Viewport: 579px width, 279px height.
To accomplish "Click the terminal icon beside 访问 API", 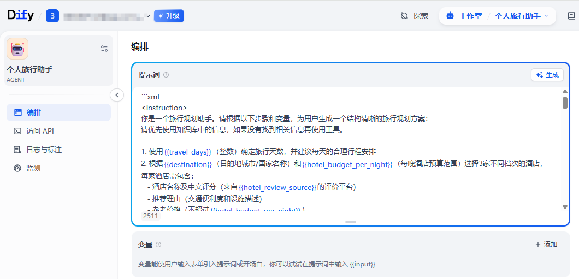I will tap(17, 131).
